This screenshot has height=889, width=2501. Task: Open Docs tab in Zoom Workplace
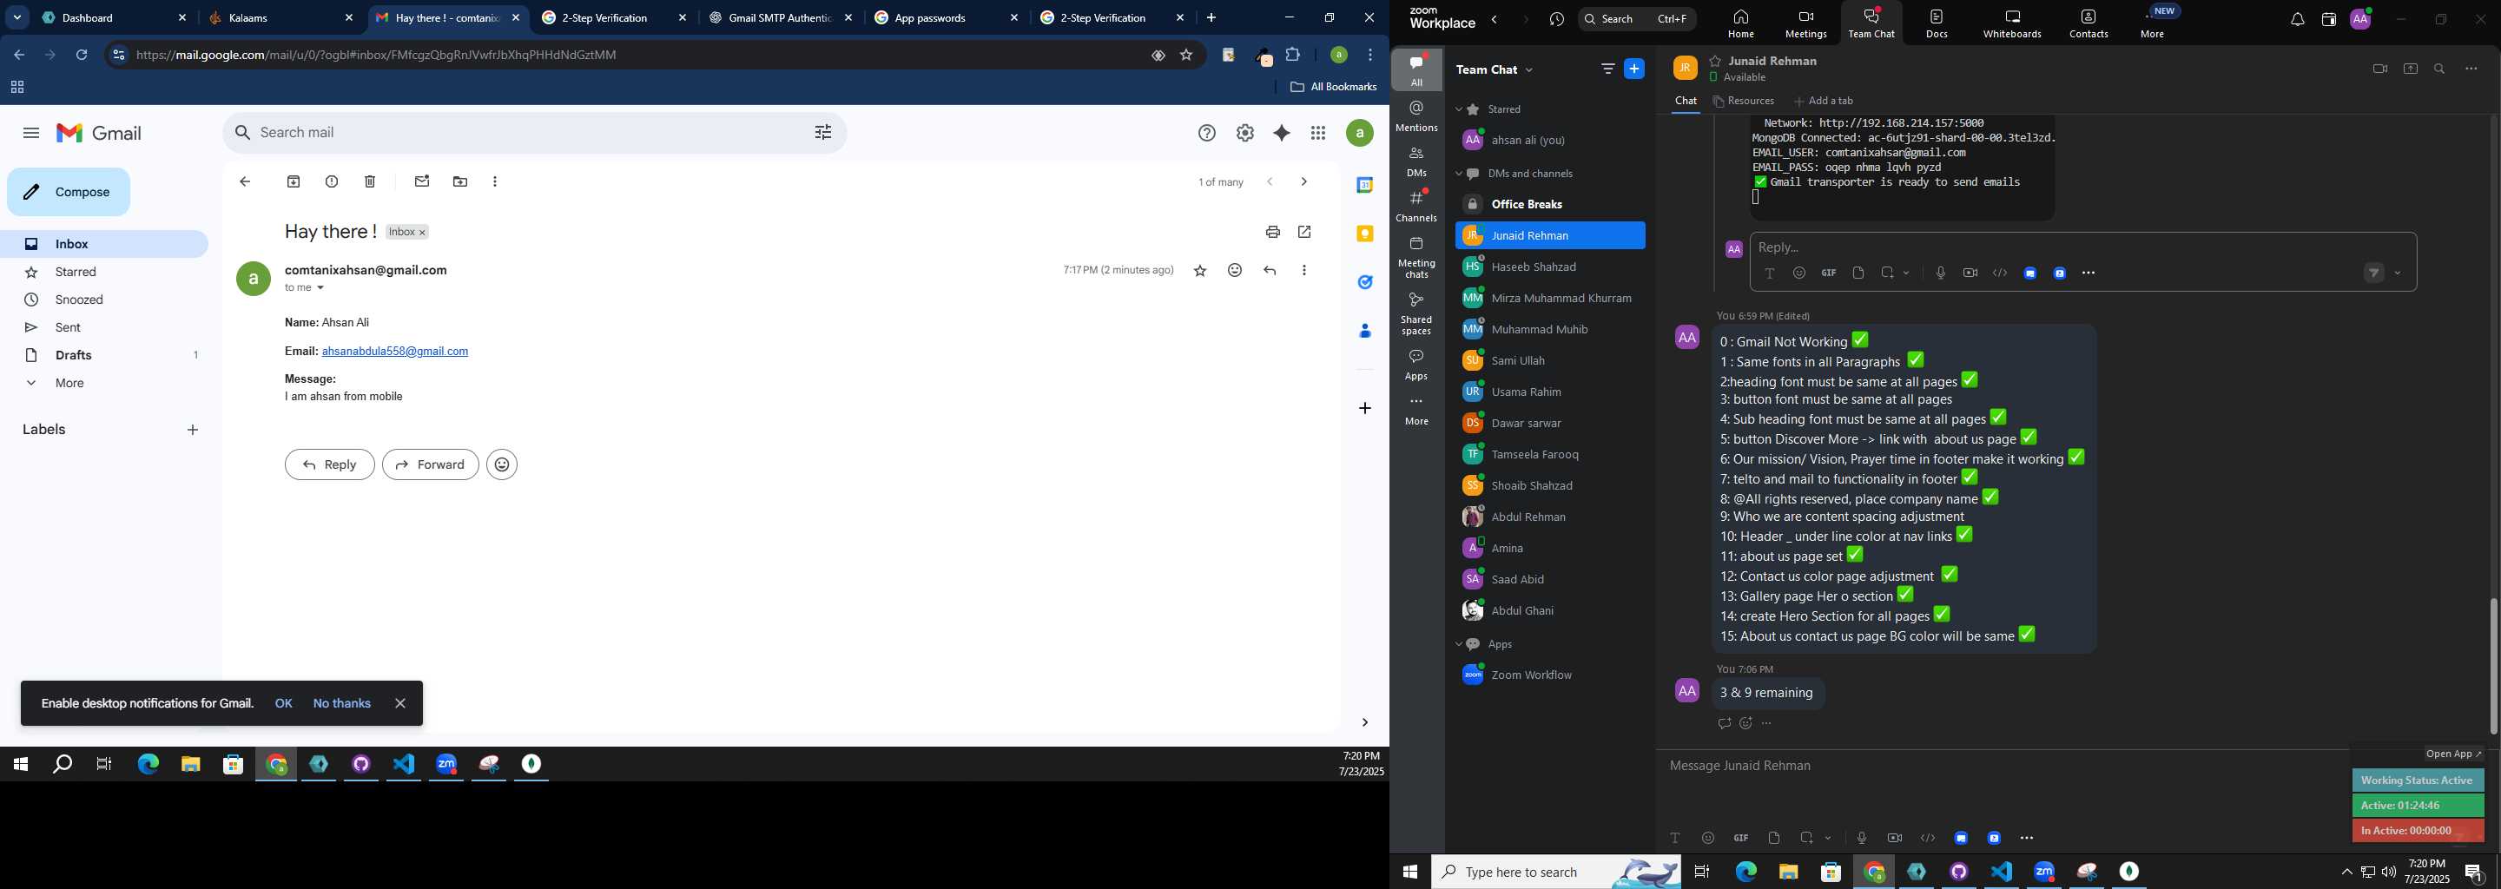point(1937,23)
